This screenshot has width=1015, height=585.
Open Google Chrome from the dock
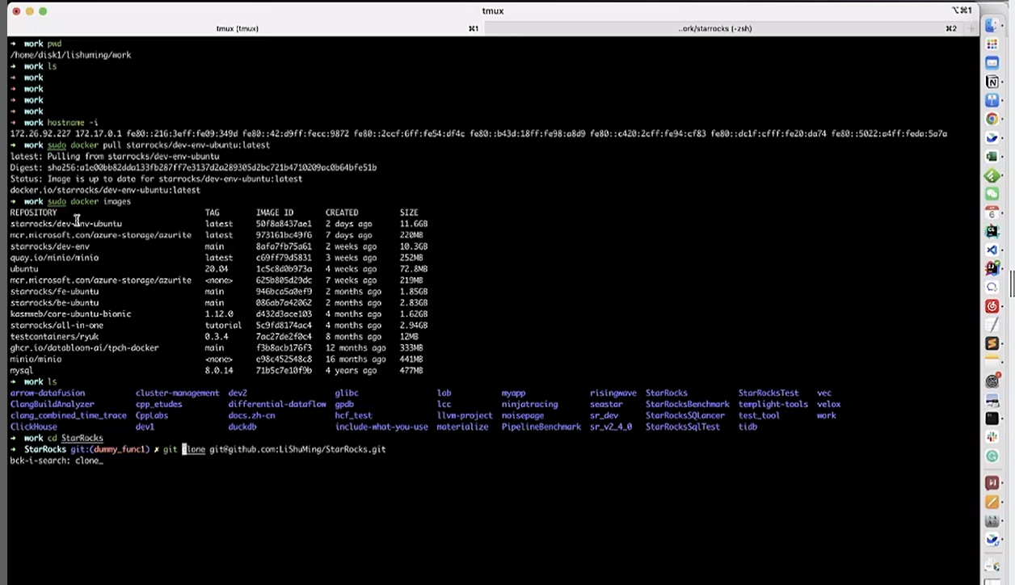992,119
